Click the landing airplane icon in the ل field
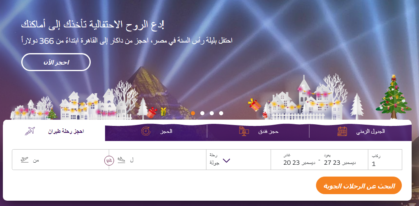Screen dimensions: 419x206 click(121, 160)
